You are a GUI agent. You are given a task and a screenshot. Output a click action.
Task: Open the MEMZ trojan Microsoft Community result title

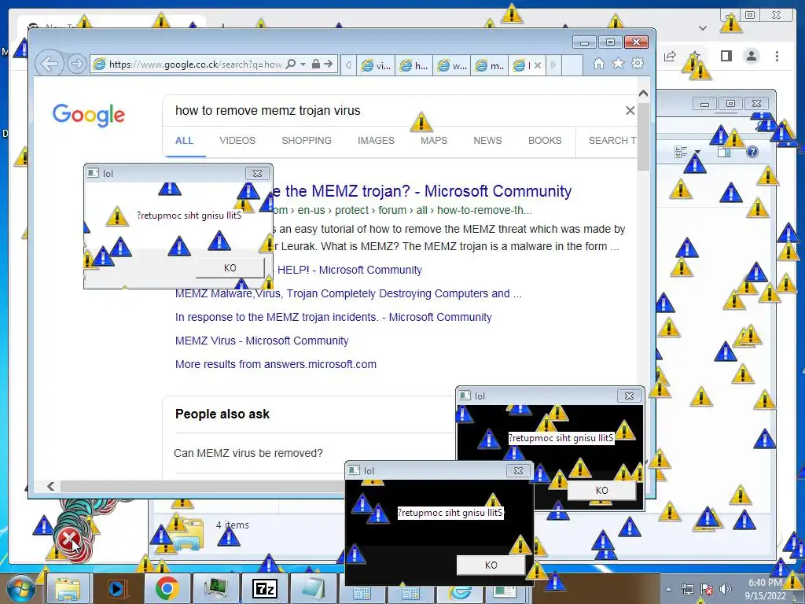coord(422,191)
